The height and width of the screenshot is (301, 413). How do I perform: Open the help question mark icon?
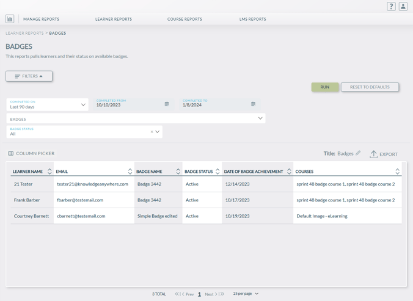pyautogui.click(x=391, y=7)
